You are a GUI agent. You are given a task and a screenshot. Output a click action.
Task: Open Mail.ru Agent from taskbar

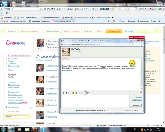pyautogui.click(x=35, y=129)
